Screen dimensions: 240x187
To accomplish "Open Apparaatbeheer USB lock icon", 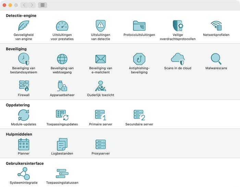I will click(62, 86).
